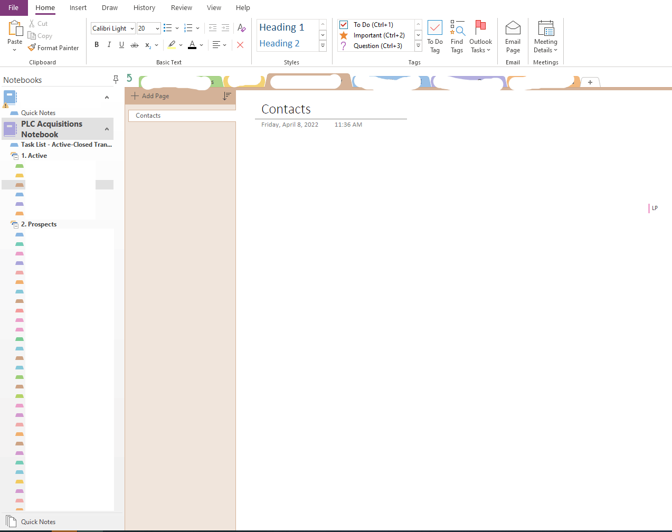Open the page sort options icon

(227, 96)
